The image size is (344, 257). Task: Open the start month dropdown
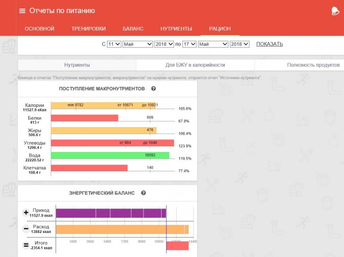click(x=138, y=44)
